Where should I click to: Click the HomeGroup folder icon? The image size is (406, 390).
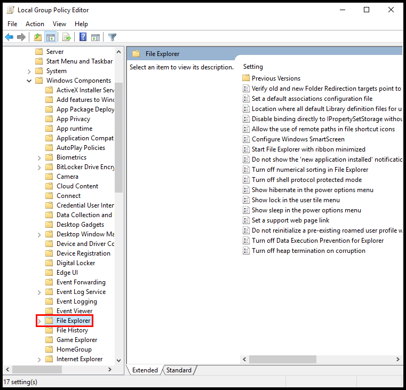click(x=49, y=349)
